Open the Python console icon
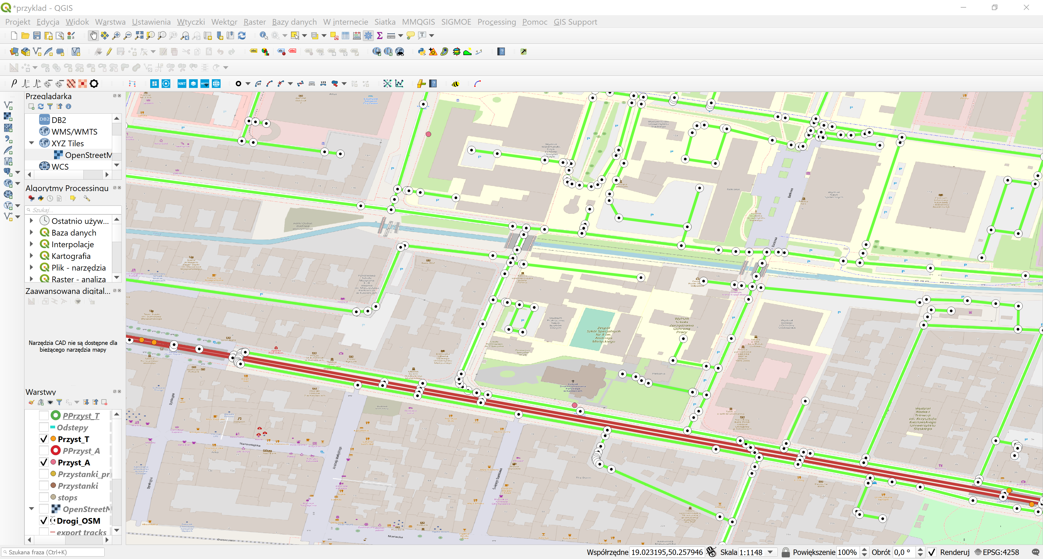This screenshot has height=559, width=1043. pos(422,52)
